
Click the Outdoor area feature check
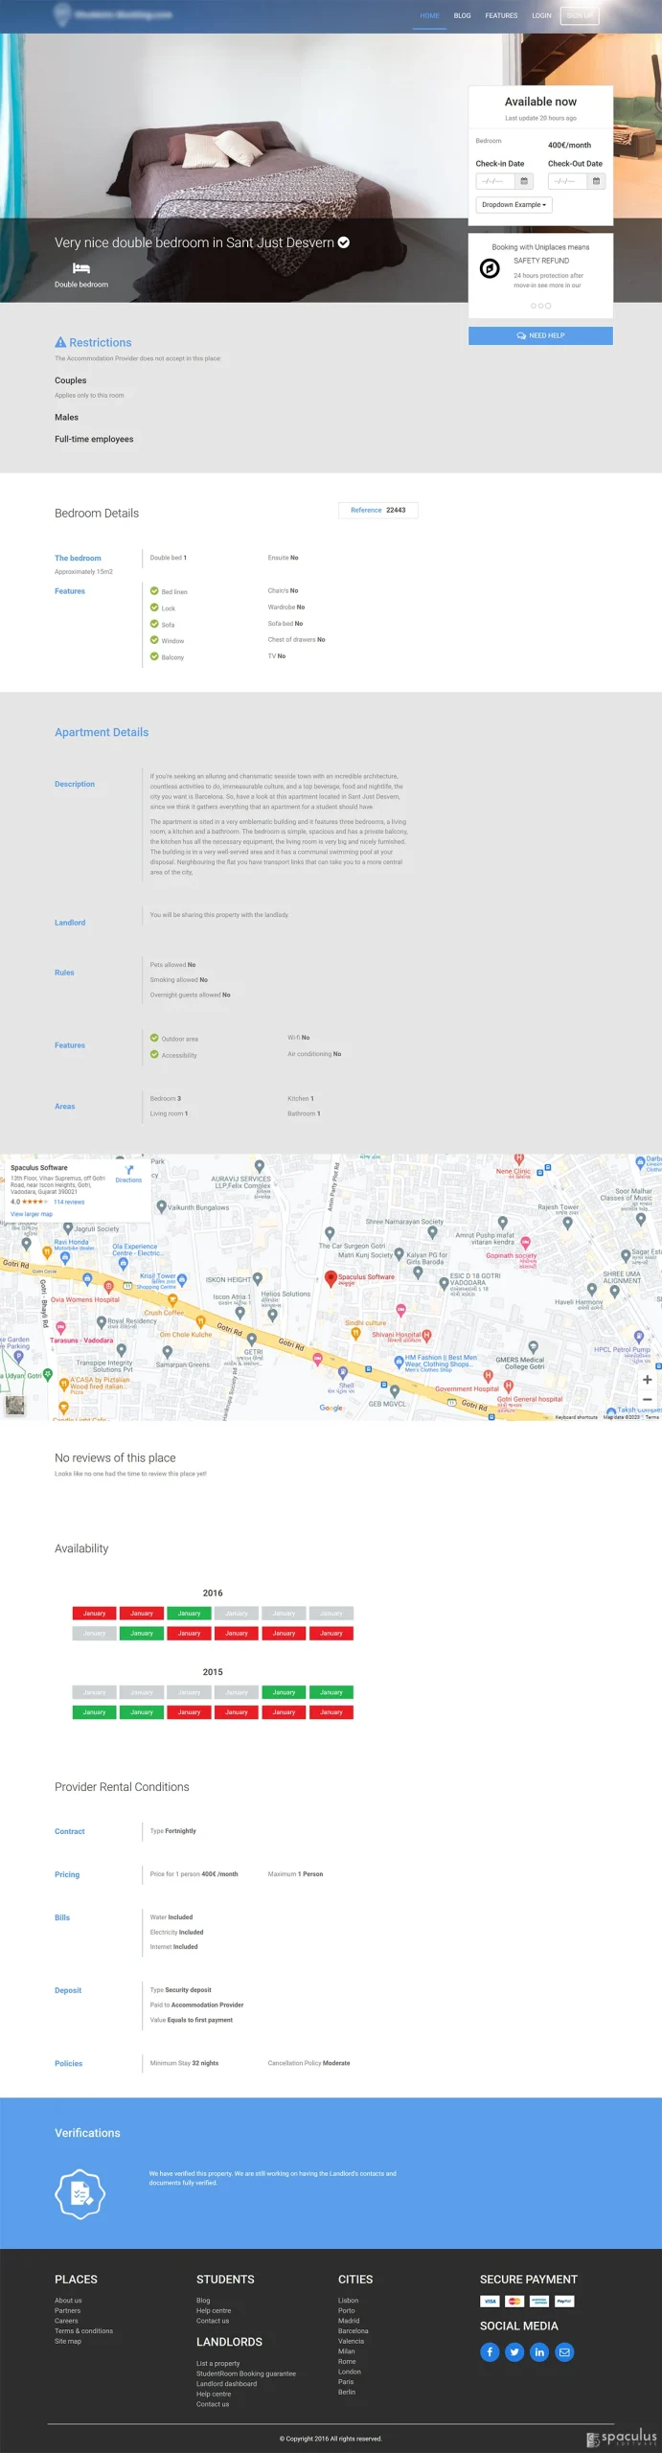[x=154, y=1038]
